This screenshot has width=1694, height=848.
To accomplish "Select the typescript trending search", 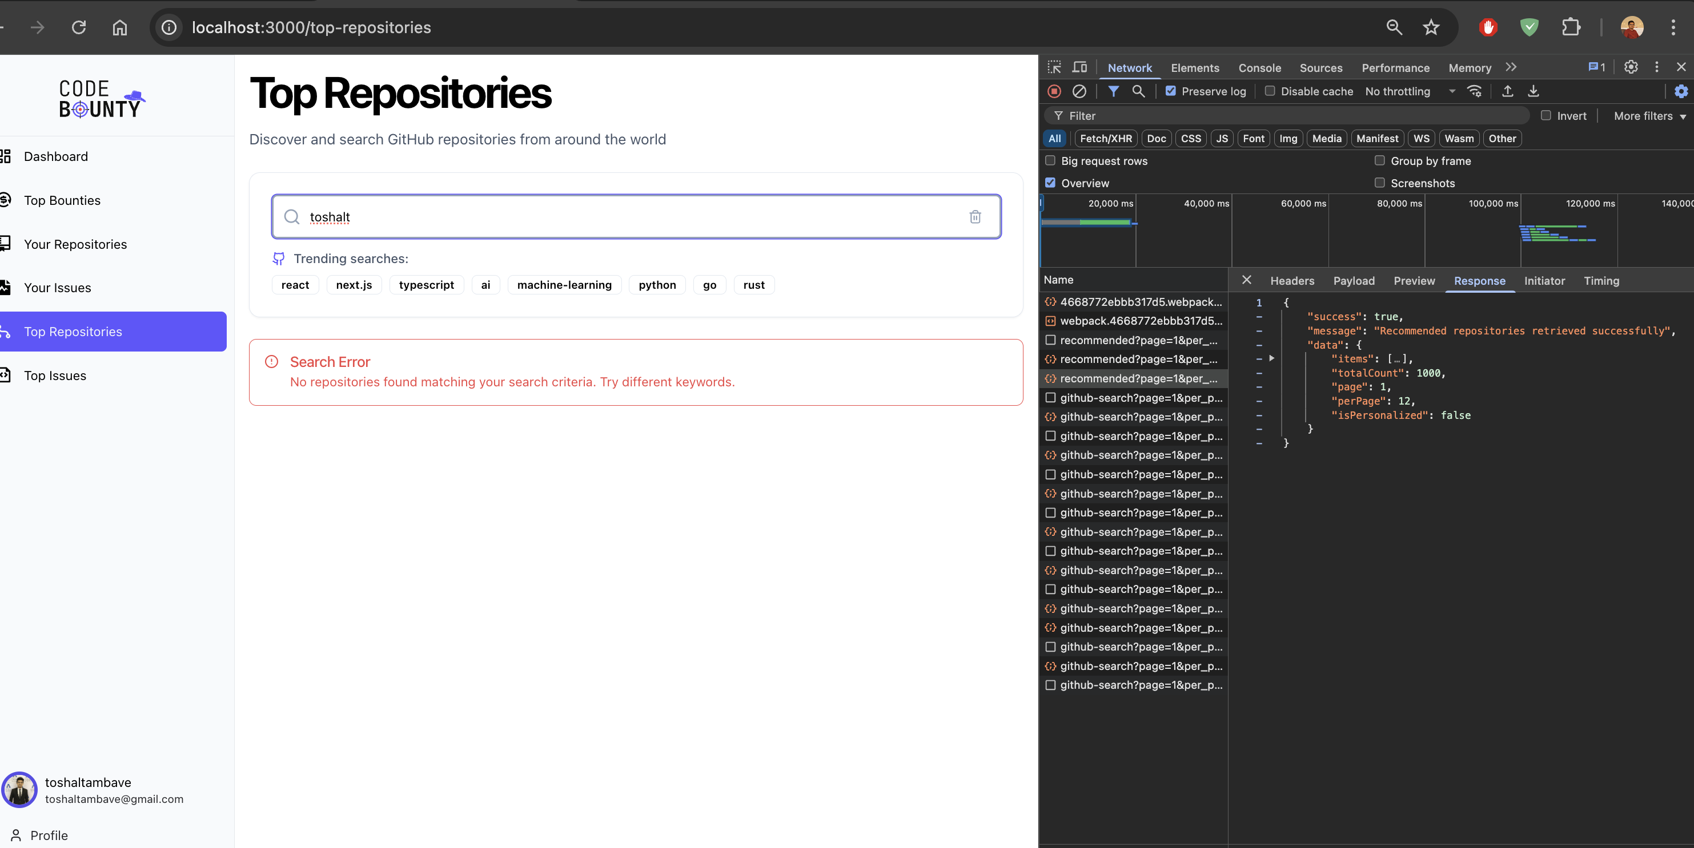I will [426, 285].
